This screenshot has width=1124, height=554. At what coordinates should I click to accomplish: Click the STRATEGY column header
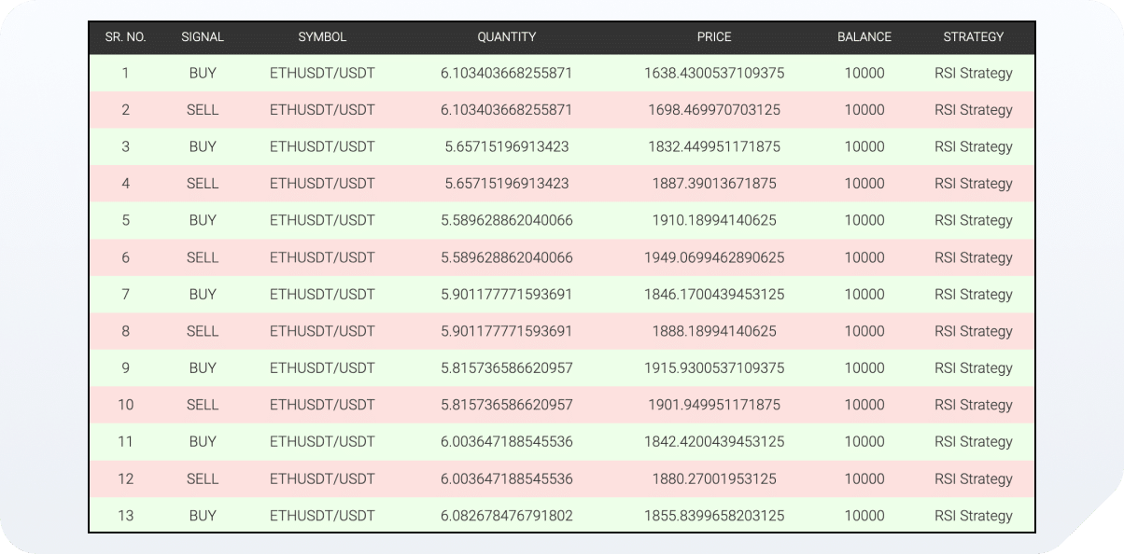tap(974, 37)
